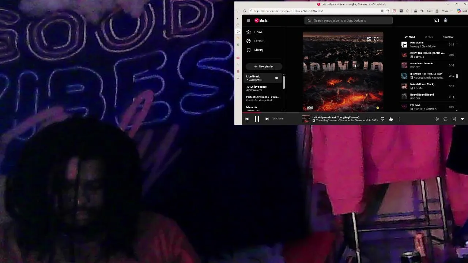Click the queue scroll-up arrow
Image resolution: width=468 pixels, height=263 pixels.
click(457, 43)
